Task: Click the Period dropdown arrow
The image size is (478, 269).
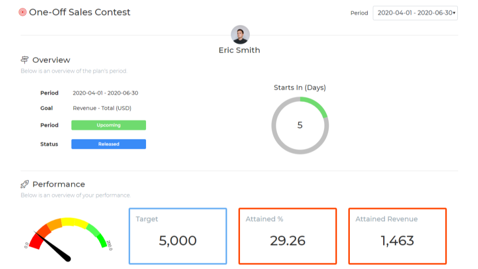Action: (454, 13)
